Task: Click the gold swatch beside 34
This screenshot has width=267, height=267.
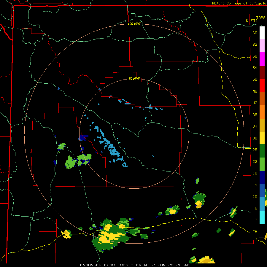Action: tap(262, 125)
